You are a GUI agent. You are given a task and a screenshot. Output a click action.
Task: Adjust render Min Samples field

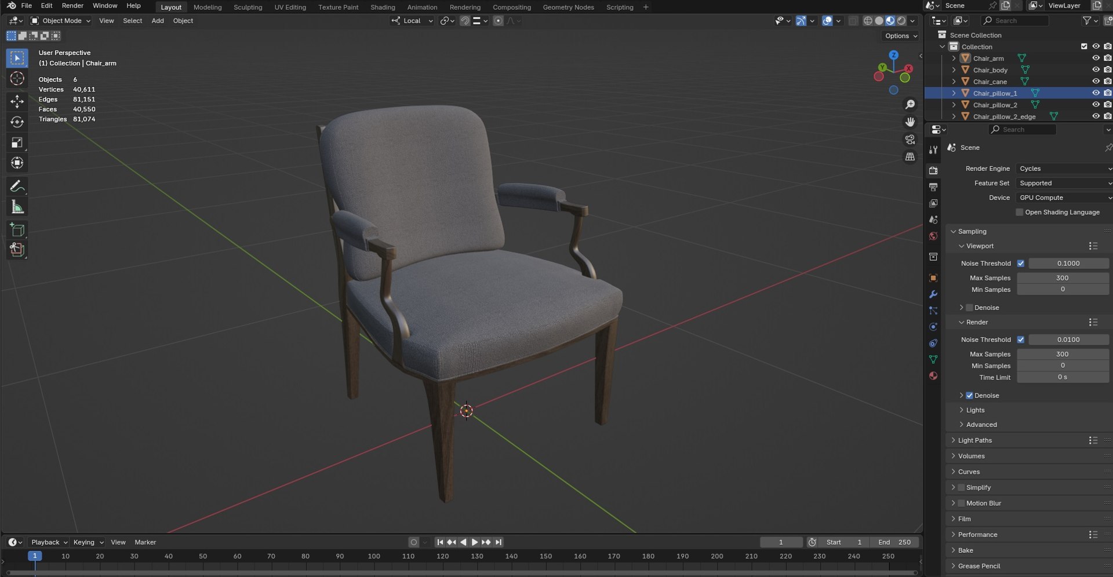tap(1062, 366)
